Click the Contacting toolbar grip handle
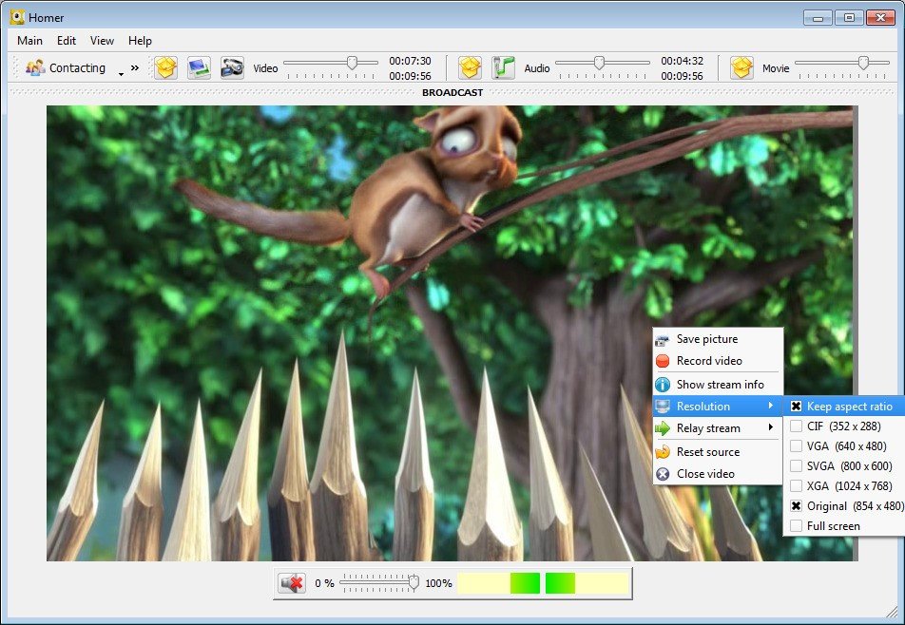The image size is (905, 625). (16, 67)
